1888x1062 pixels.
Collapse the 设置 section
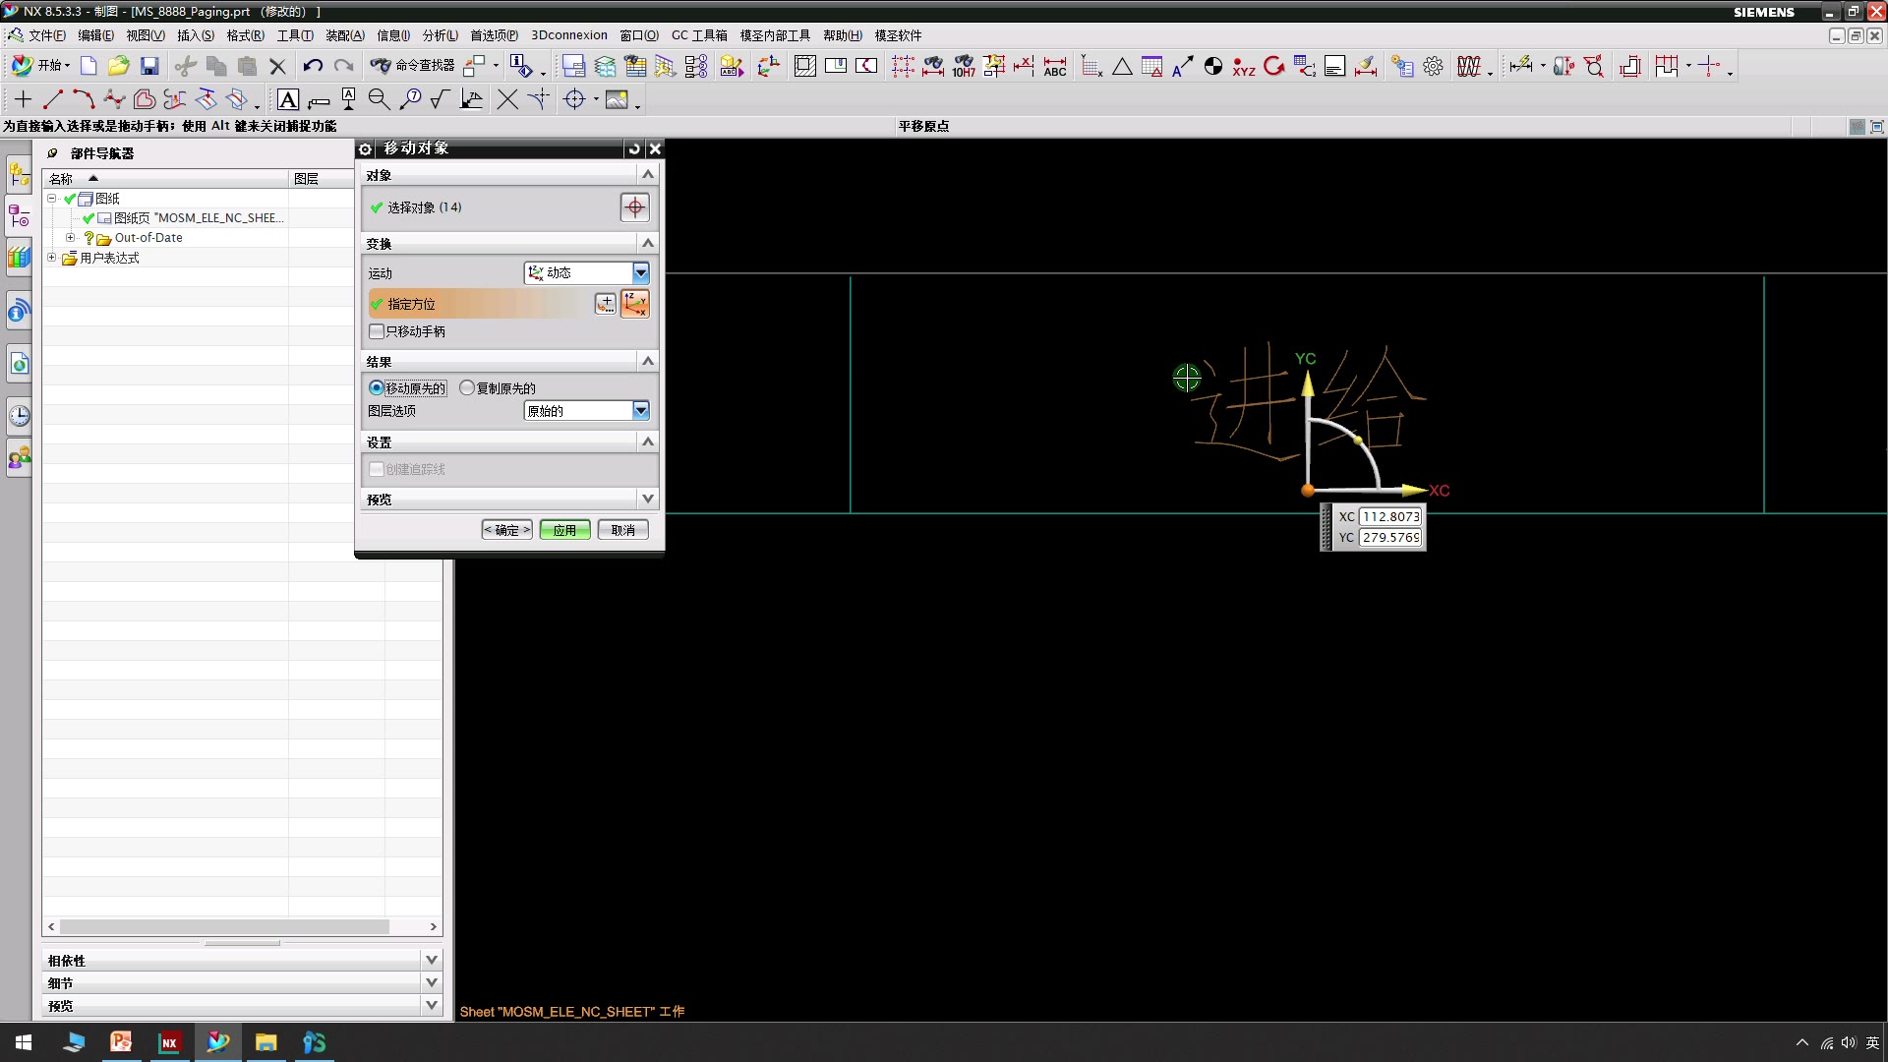point(647,442)
